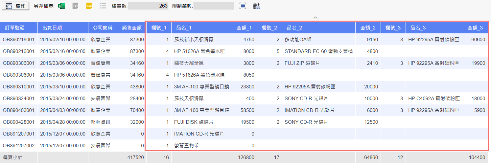Click the 銷售金額 column header
The height and width of the screenshot is (165, 491).
[131, 28]
